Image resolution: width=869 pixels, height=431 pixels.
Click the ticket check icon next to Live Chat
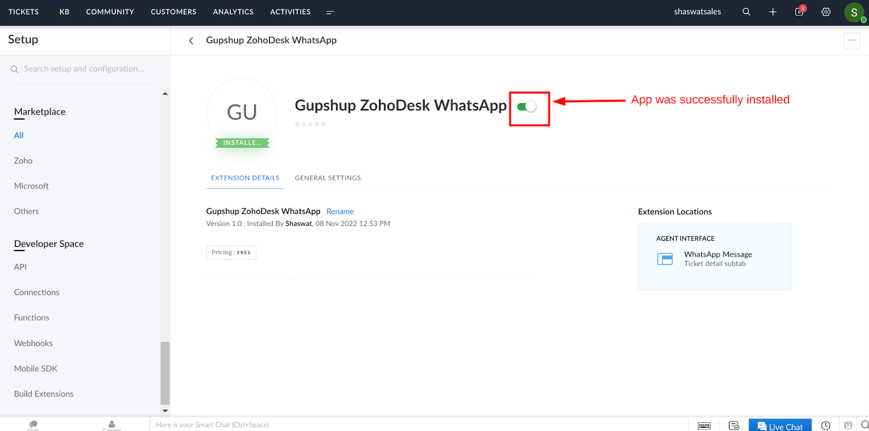coord(734,426)
